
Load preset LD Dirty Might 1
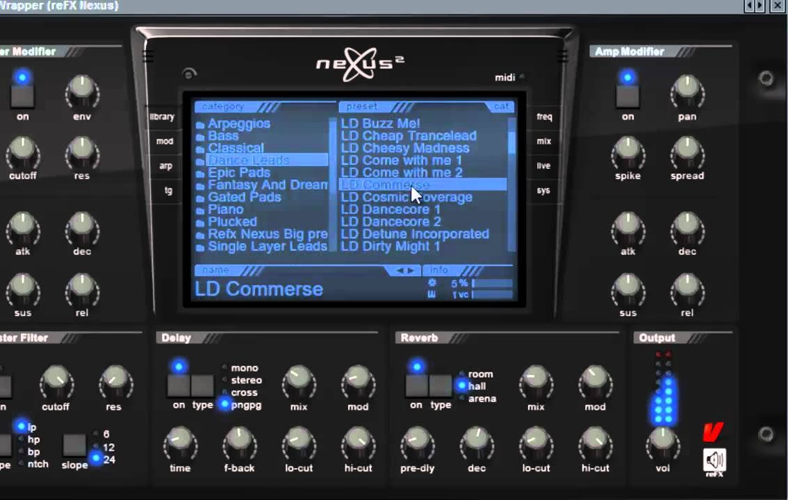pyautogui.click(x=391, y=247)
